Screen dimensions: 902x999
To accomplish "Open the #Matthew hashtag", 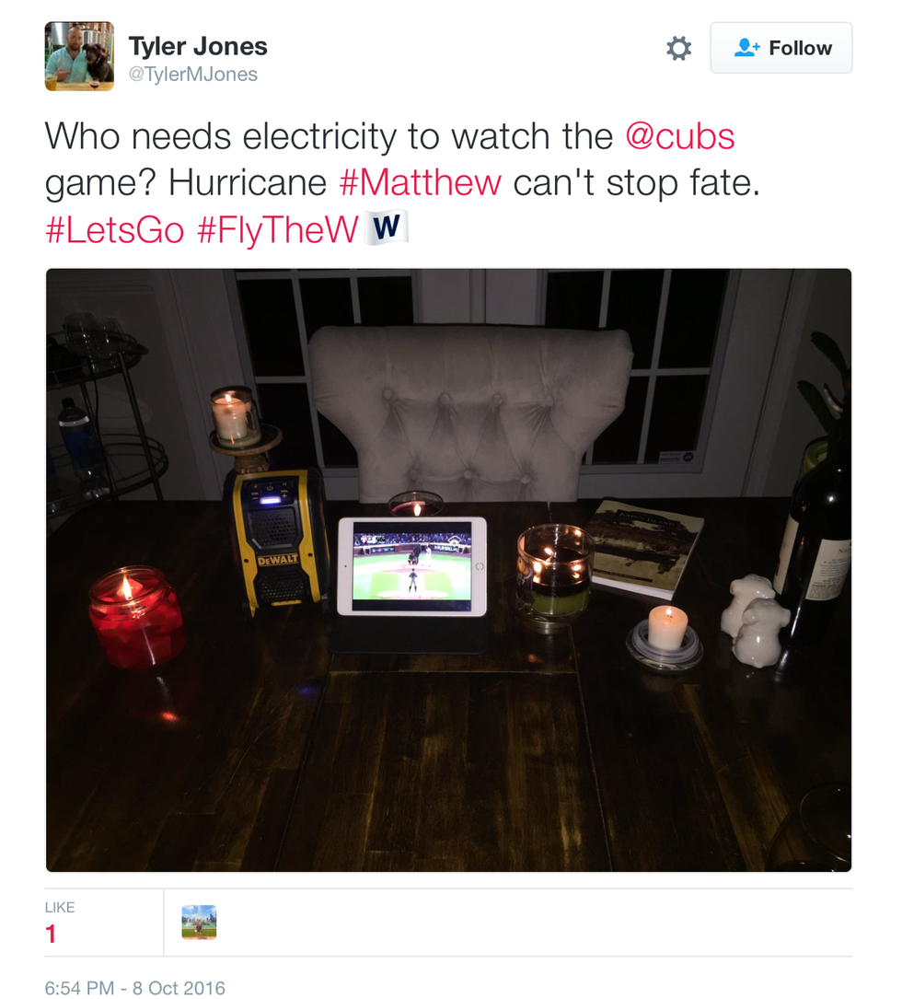I will [421, 183].
